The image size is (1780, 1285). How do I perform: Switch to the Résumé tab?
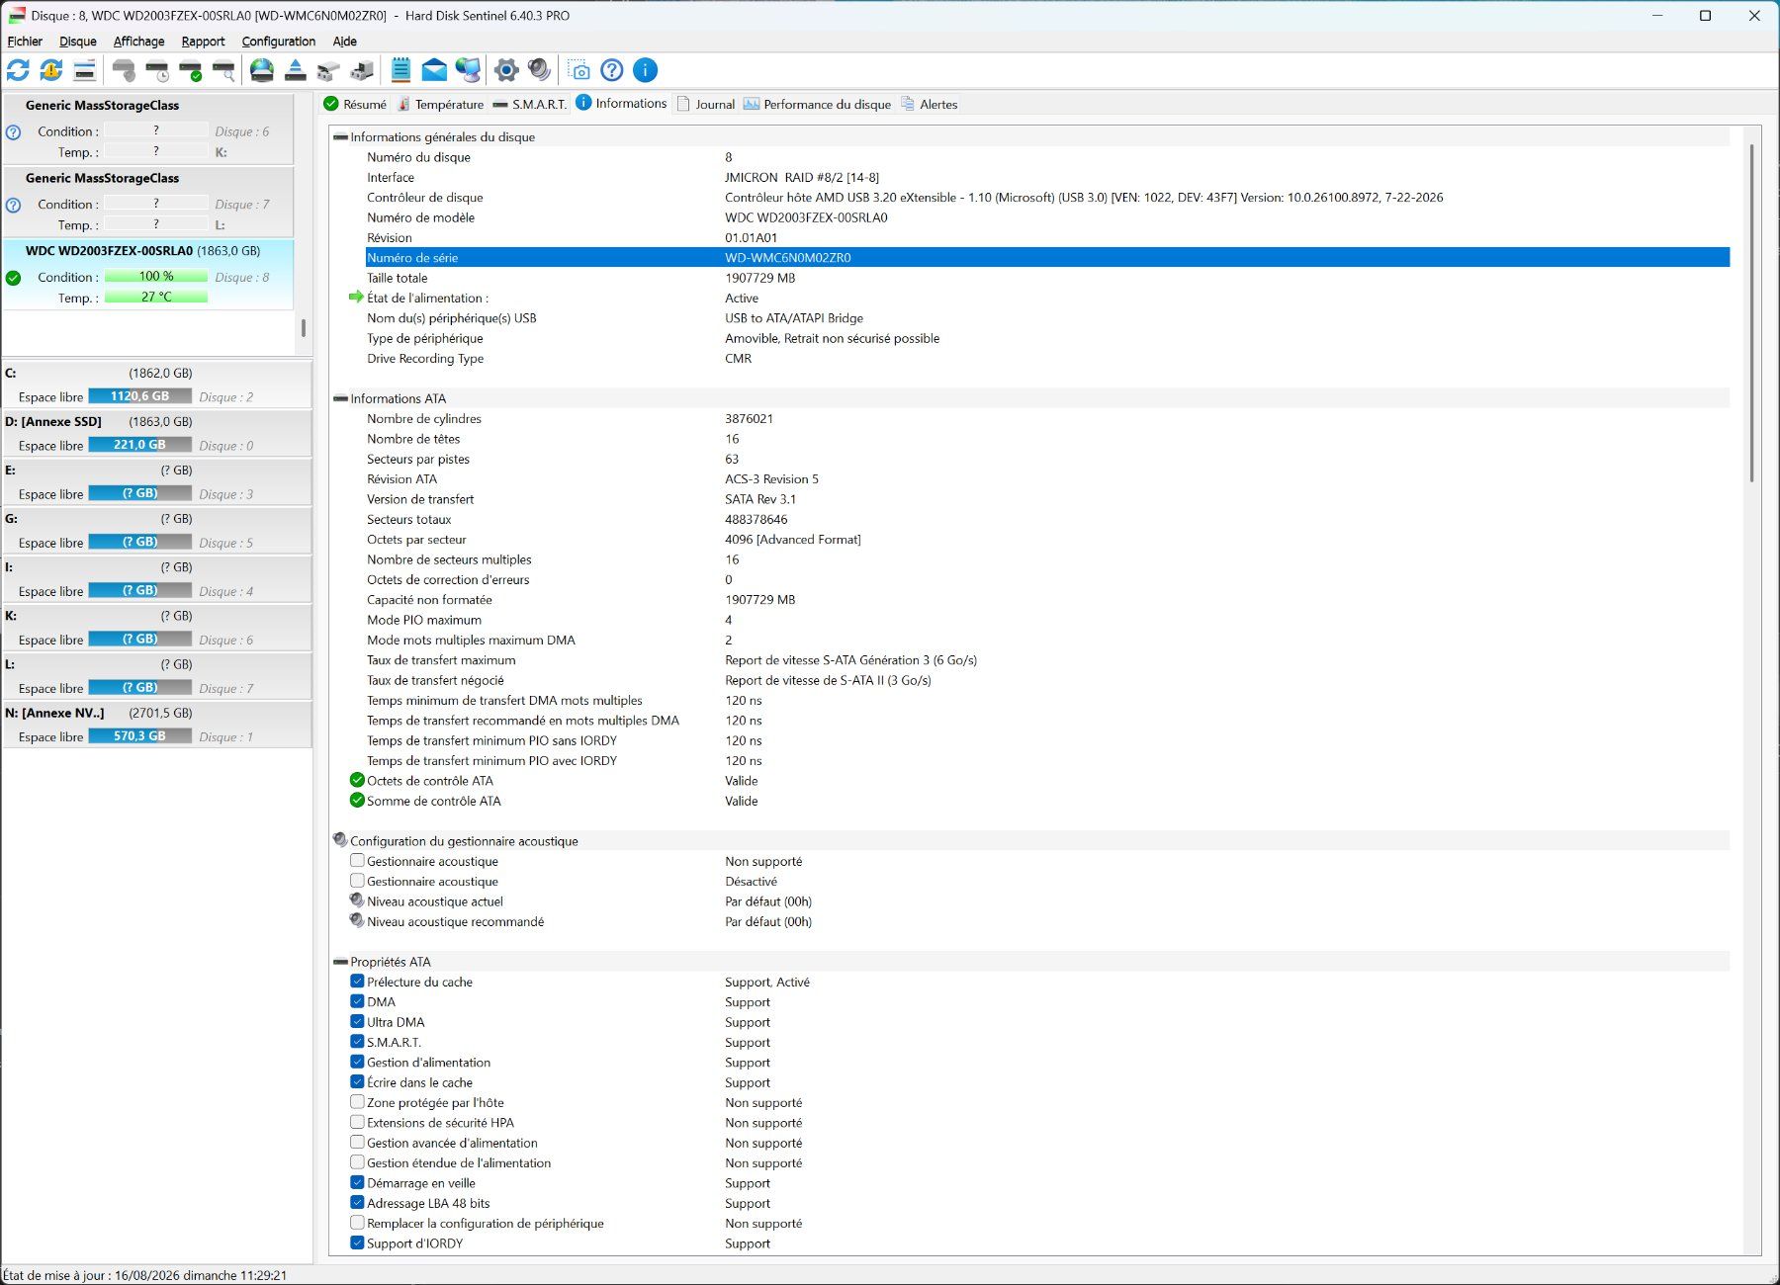[355, 104]
